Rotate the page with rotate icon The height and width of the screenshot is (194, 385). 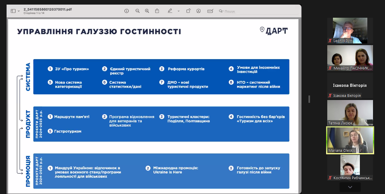[x=188, y=11]
